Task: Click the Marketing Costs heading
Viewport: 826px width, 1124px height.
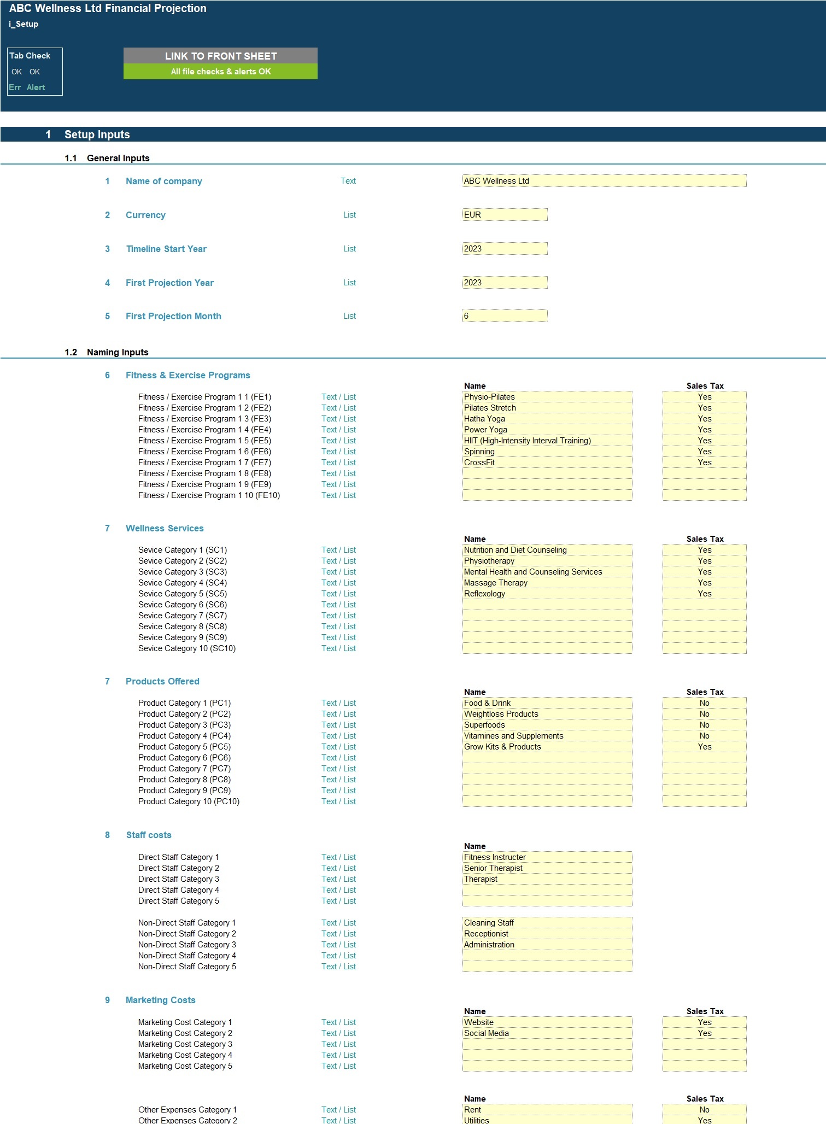Action: point(160,1000)
